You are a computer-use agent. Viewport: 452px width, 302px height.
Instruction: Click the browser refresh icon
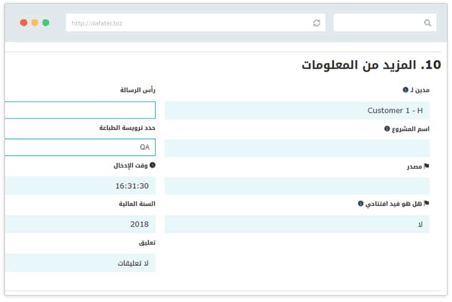(x=317, y=23)
